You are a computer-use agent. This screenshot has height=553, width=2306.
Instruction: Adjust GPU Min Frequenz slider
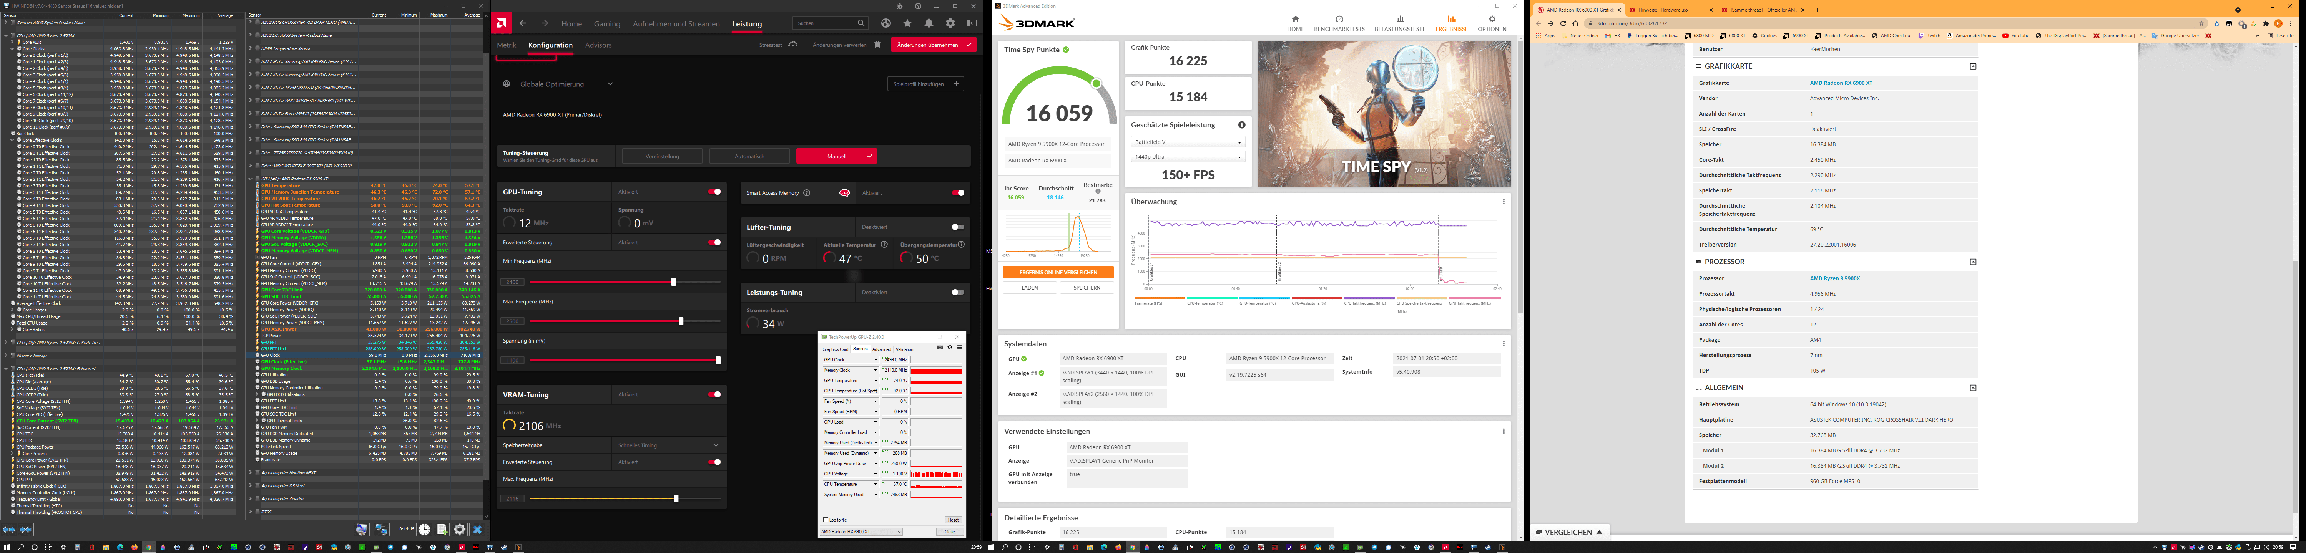pyautogui.click(x=674, y=282)
